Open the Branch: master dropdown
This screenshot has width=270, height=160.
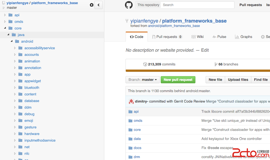(143, 80)
